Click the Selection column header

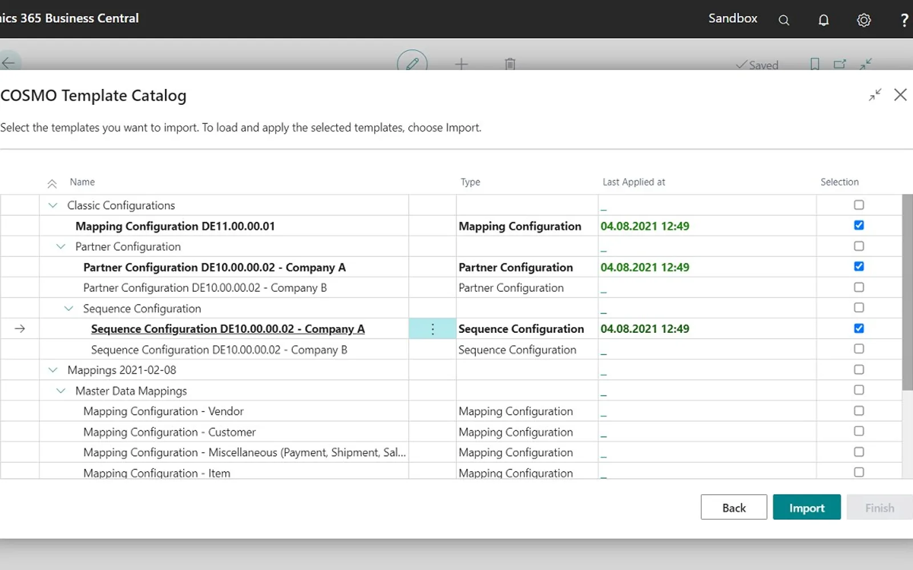(x=839, y=182)
